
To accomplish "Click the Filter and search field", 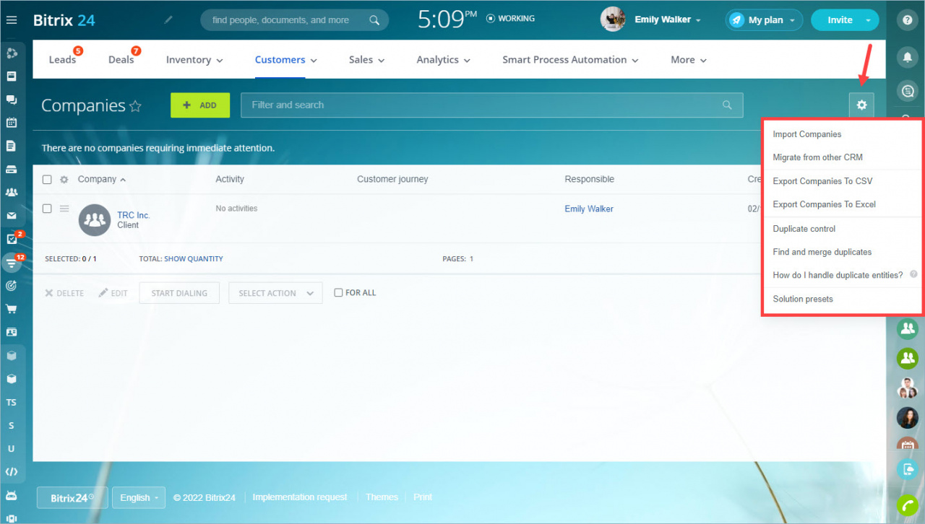I will pyautogui.click(x=491, y=105).
